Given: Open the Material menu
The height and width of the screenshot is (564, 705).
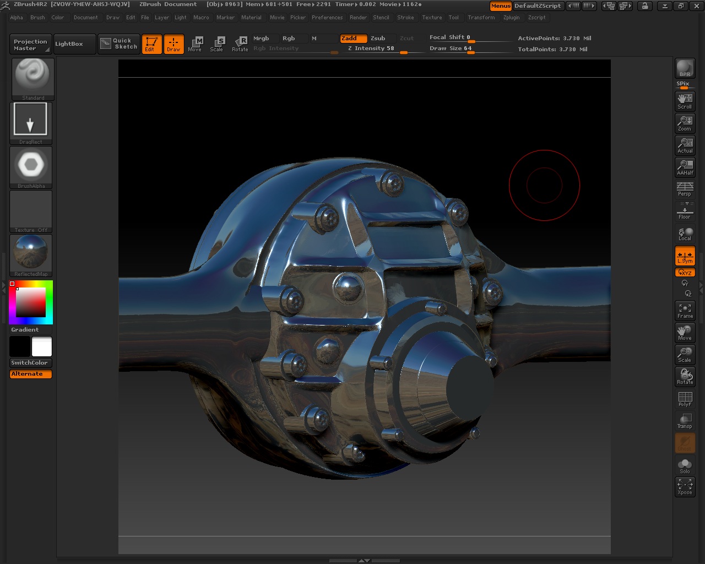Looking at the screenshot, I should tap(252, 17).
